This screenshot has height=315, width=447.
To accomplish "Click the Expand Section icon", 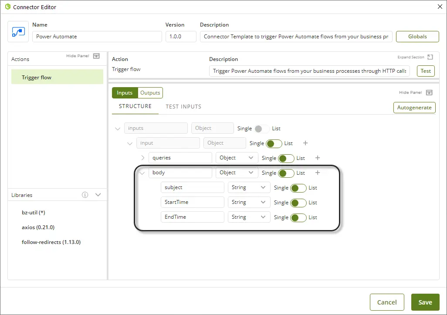I will coord(430,57).
